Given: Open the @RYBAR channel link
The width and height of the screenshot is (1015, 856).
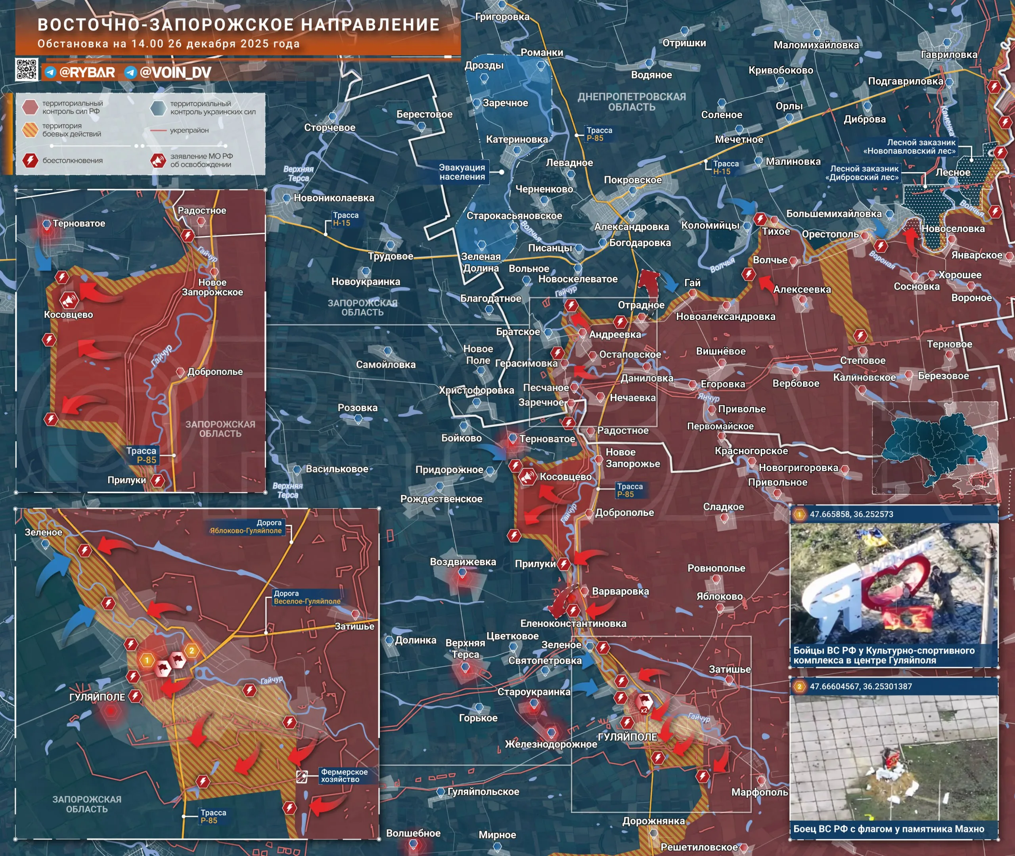Looking at the screenshot, I should 87,72.
